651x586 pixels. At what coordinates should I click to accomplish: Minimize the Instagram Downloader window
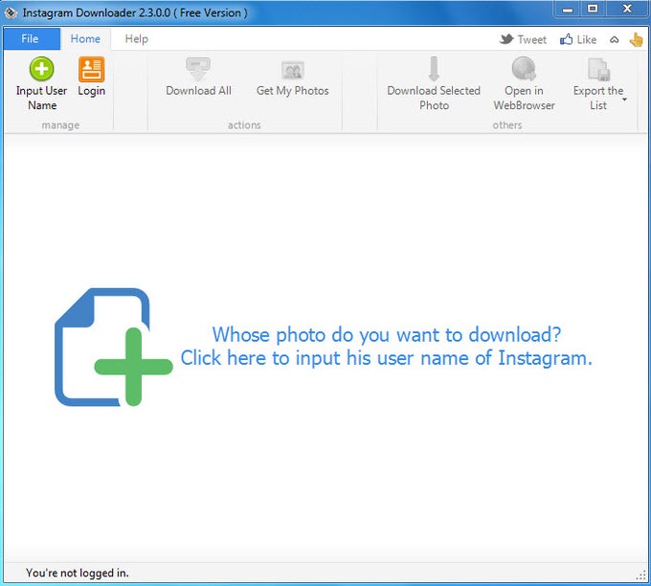(x=567, y=10)
